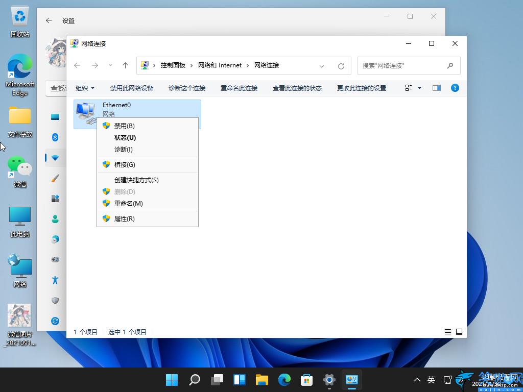The width and height of the screenshot is (523, 392).
Task: Expand the address bar history dropdown
Action: pyautogui.click(x=322, y=66)
